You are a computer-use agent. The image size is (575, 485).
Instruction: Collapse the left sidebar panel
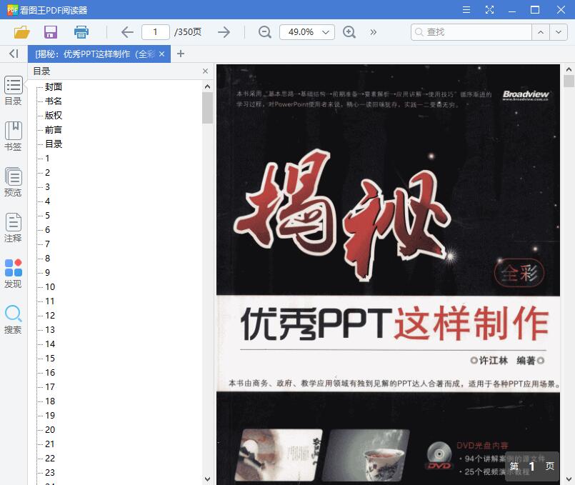point(14,54)
